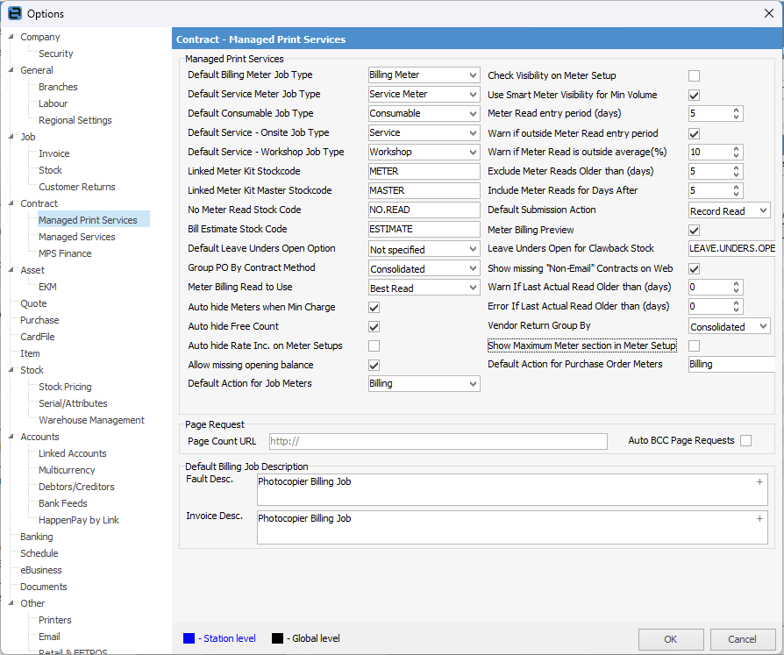Collapse the Accounts tree node
The height and width of the screenshot is (655, 784).
tap(11, 437)
